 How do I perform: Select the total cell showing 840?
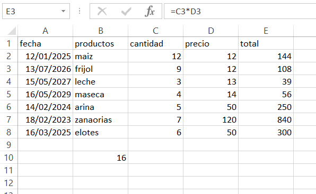tap(266, 119)
